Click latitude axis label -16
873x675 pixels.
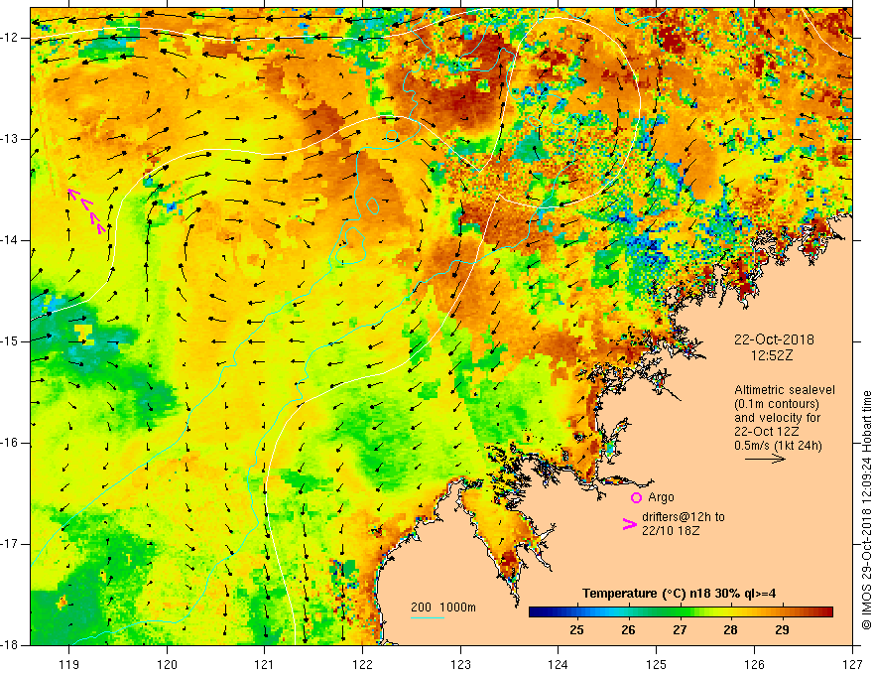[10, 443]
